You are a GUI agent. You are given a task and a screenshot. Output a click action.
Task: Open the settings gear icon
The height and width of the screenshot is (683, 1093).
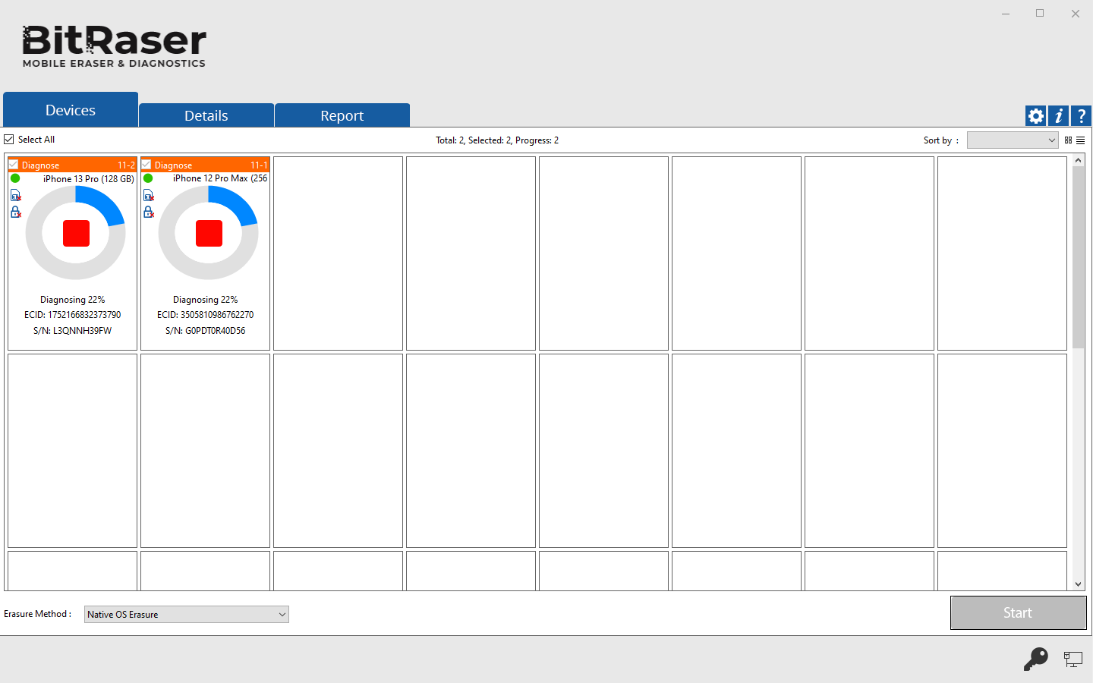1035,116
